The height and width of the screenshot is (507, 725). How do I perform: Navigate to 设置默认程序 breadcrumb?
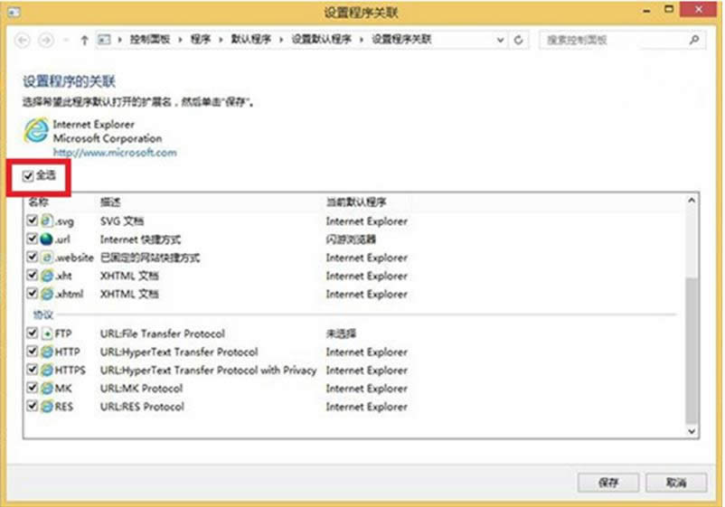[321, 39]
